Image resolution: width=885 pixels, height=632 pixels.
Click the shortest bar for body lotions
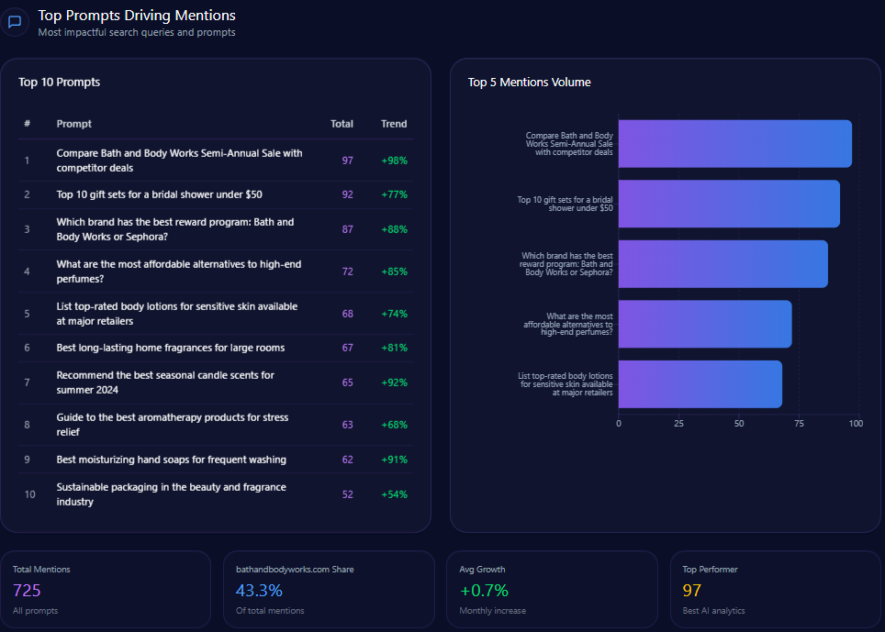(700, 384)
